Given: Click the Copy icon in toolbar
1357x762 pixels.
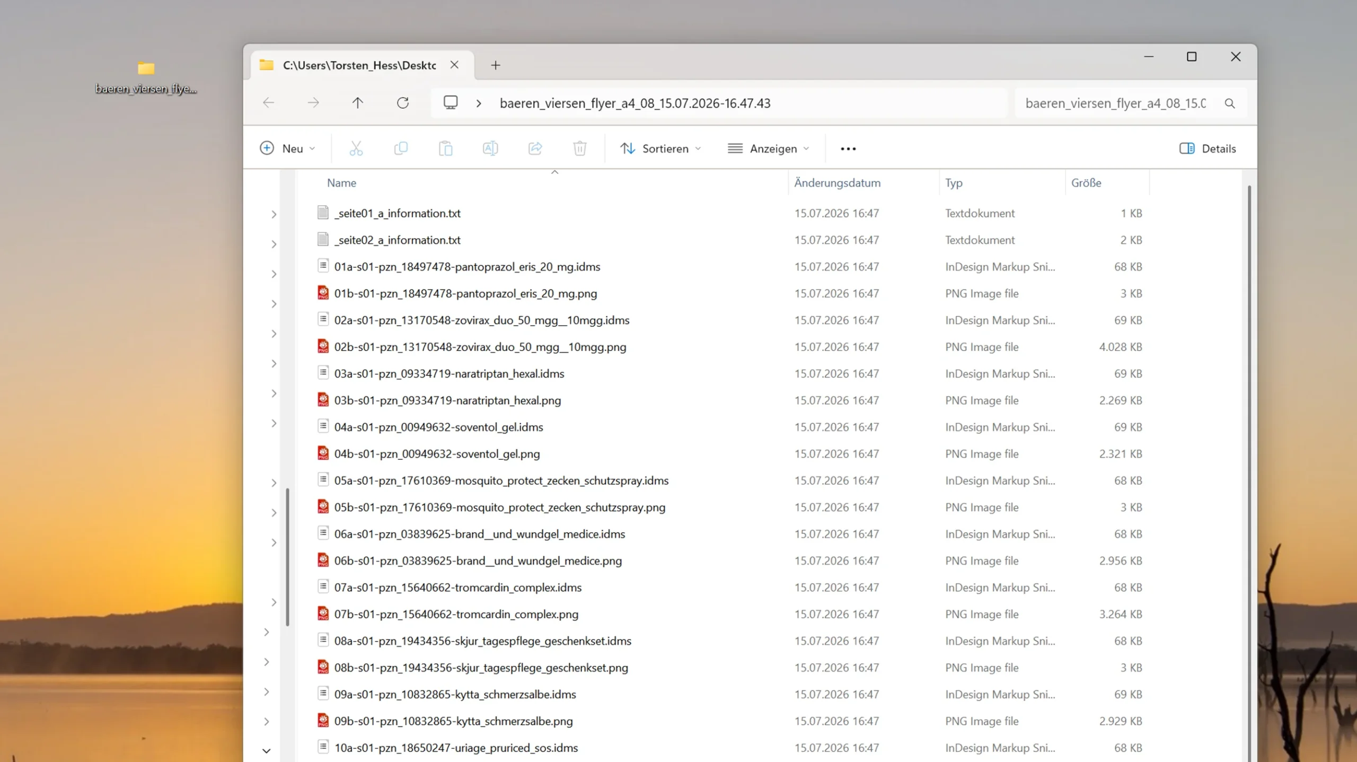Looking at the screenshot, I should (x=401, y=148).
